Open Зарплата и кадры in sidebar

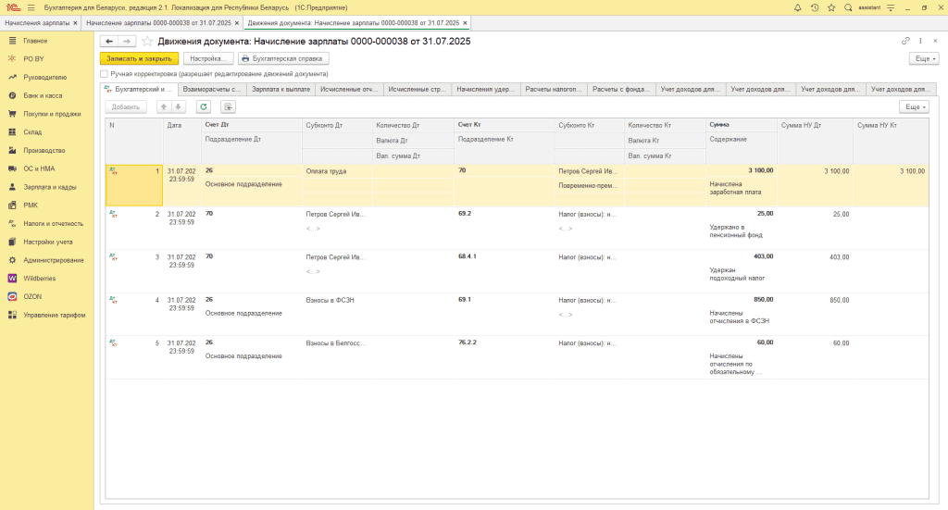click(50, 187)
